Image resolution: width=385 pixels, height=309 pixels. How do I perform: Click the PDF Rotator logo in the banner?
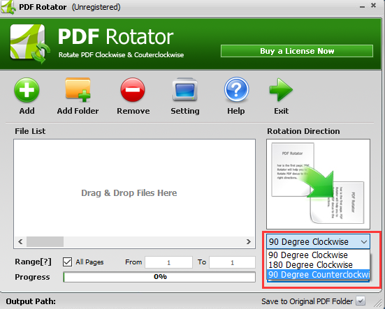point(29,44)
